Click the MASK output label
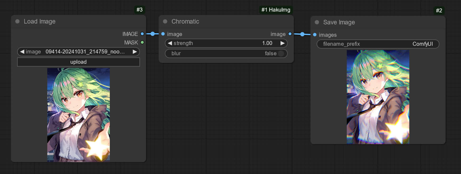This screenshot has width=461, height=174. tap(131, 42)
